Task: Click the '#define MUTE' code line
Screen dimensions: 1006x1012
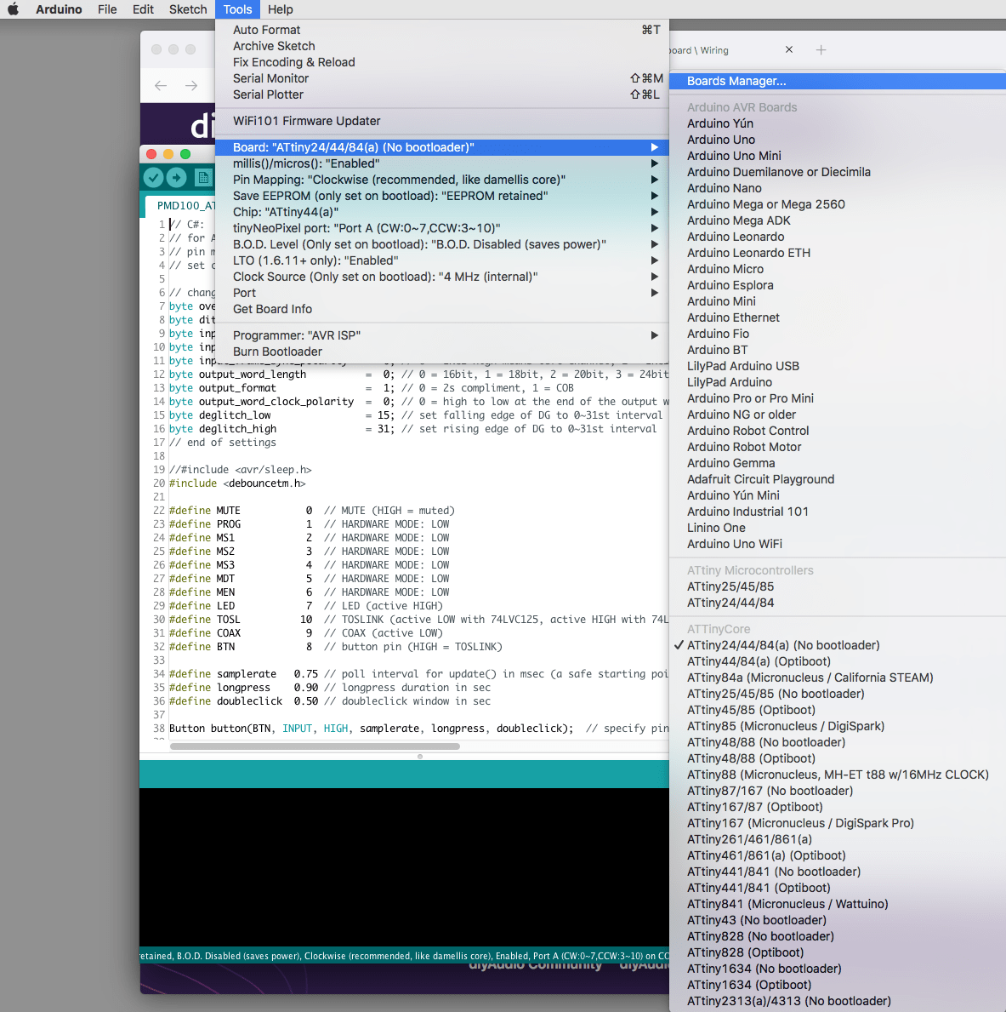Action: coord(311,510)
